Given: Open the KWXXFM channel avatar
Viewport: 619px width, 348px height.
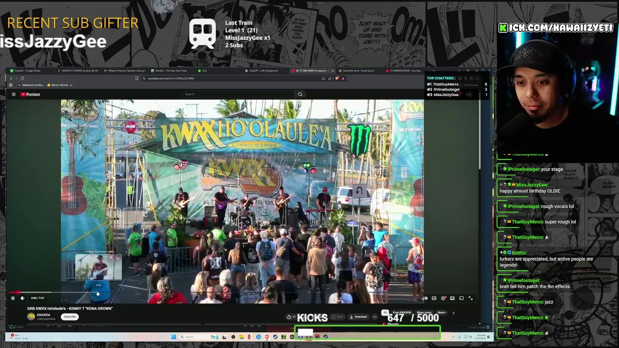Looking at the screenshot, I should (31, 317).
